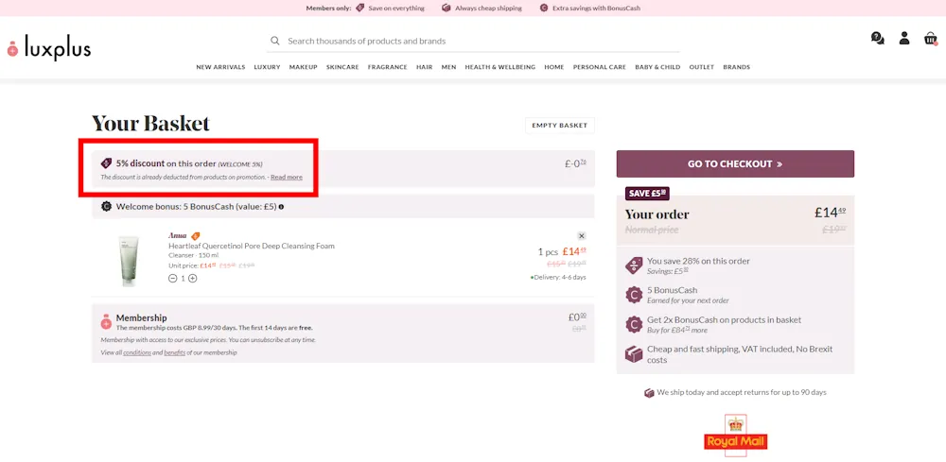
Task: Open the FRAGRANCE menu
Action: point(387,67)
